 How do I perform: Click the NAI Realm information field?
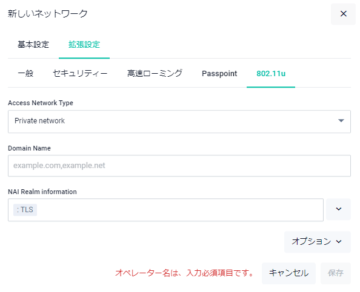[x=166, y=210]
